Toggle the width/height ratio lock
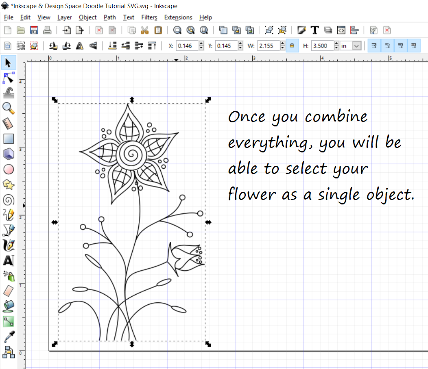This screenshot has height=369, width=428. click(x=292, y=46)
